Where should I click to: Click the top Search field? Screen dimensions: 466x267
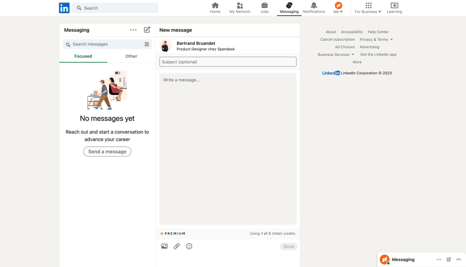115,8
